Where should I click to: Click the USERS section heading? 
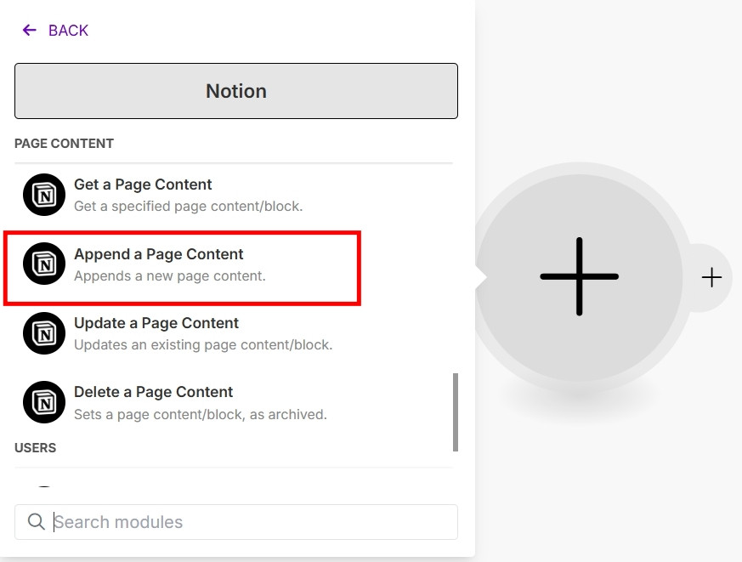click(36, 448)
